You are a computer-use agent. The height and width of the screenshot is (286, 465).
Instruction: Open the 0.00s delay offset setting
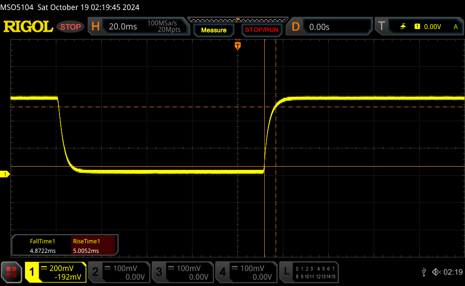point(319,27)
